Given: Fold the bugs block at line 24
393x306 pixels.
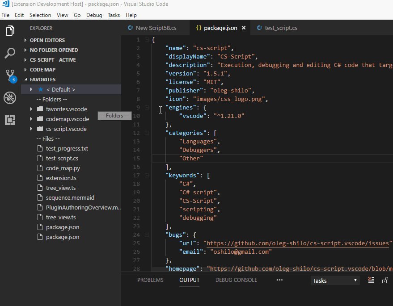Looking at the screenshot, I should 147,235.
